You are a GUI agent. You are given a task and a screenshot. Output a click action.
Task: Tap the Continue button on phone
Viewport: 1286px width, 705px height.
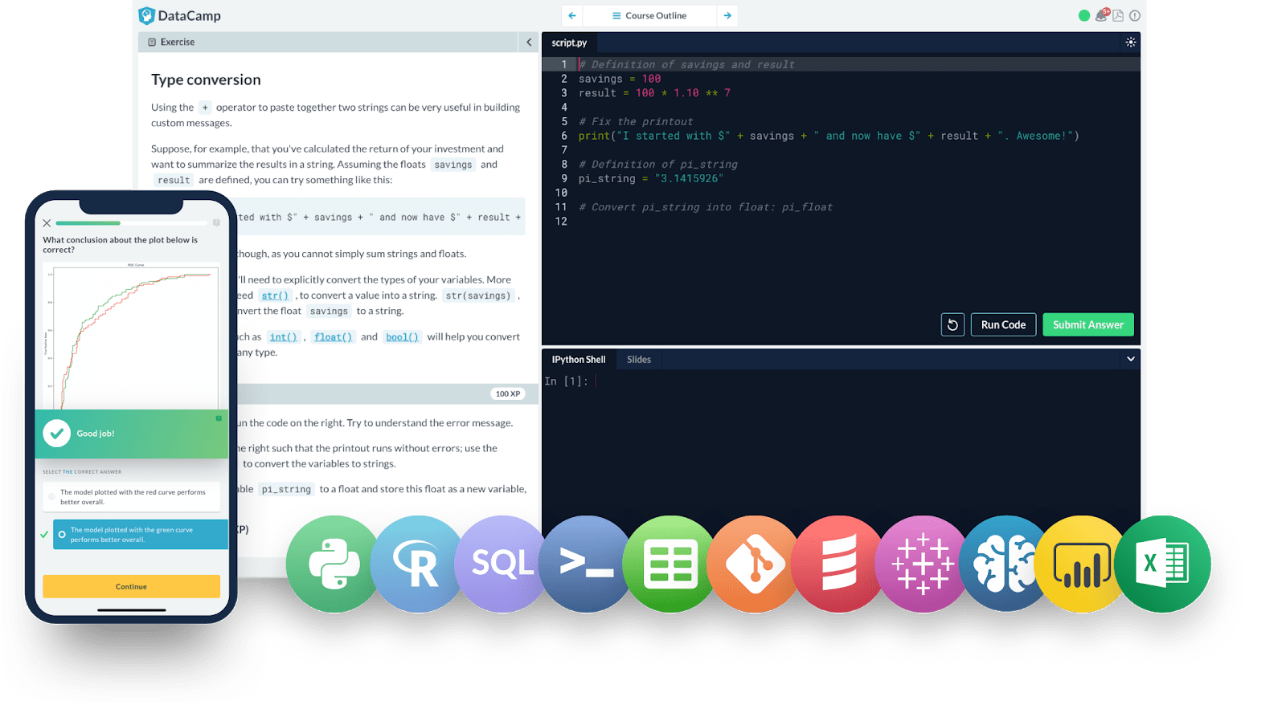131,586
